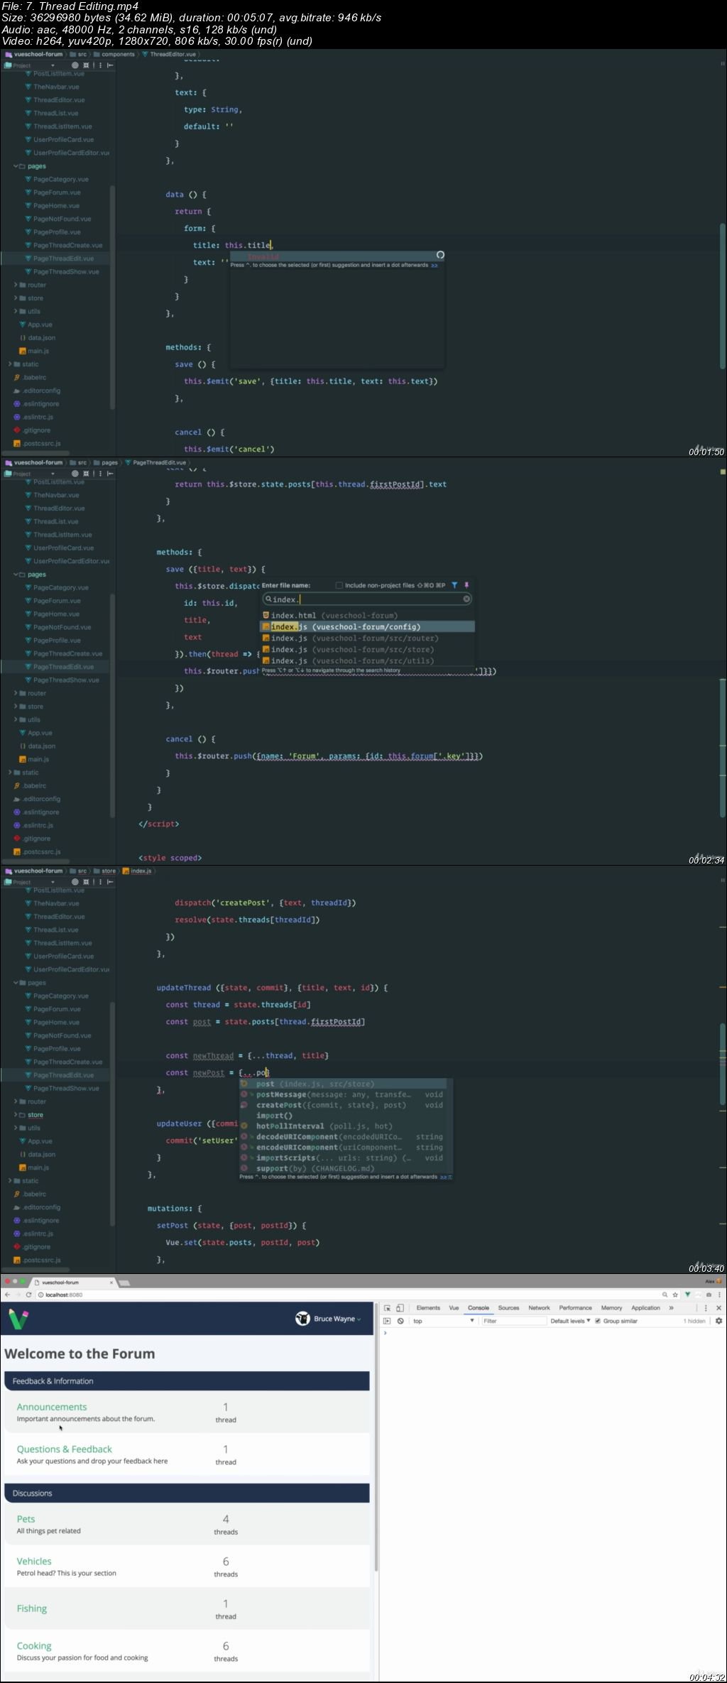The width and height of the screenshot is (727, 1683).
Task: Open the Bruce Wayne user dropdown chevron
Action: coord(359,1319)
